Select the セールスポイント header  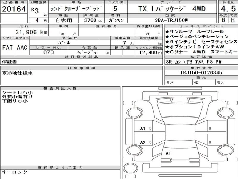point(201,26)
